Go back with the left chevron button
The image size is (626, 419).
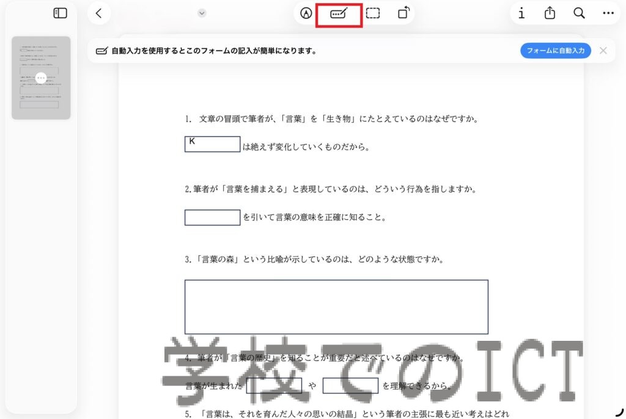[x=99, y=13]
